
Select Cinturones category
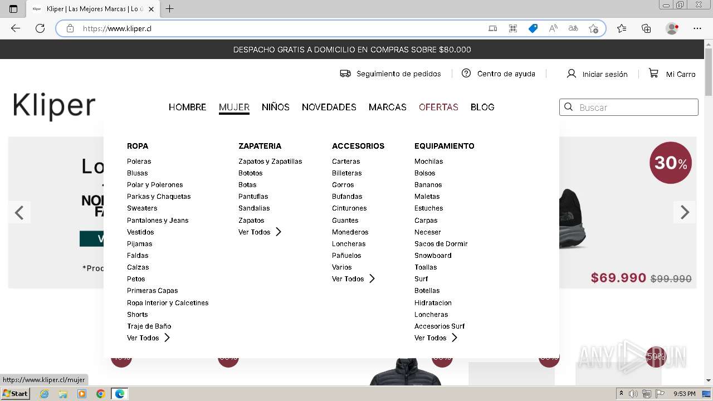(349, 208)
